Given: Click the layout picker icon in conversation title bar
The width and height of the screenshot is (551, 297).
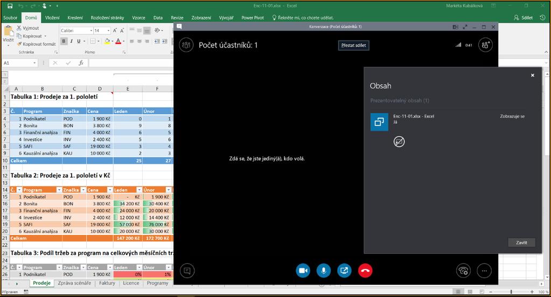Looking at the screenshot, I should coord(456,27).
